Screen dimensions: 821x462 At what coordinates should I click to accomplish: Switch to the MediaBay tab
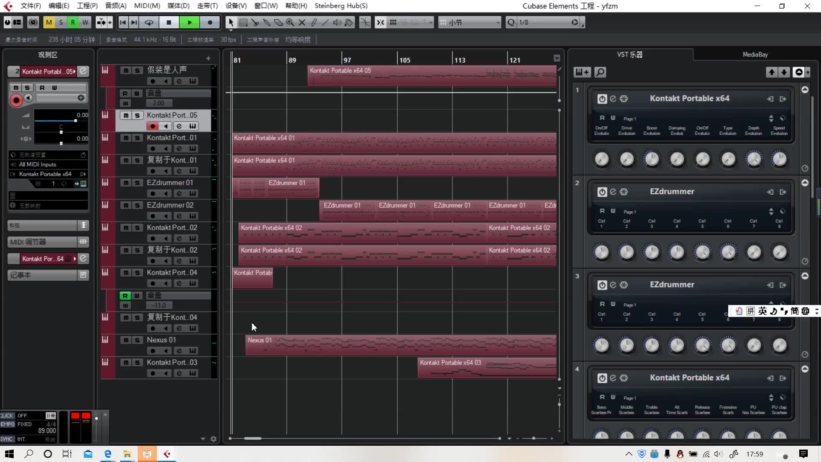(x=755, y=54)
